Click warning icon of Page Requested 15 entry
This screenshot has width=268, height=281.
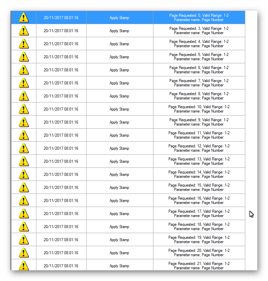click(23, 187)
